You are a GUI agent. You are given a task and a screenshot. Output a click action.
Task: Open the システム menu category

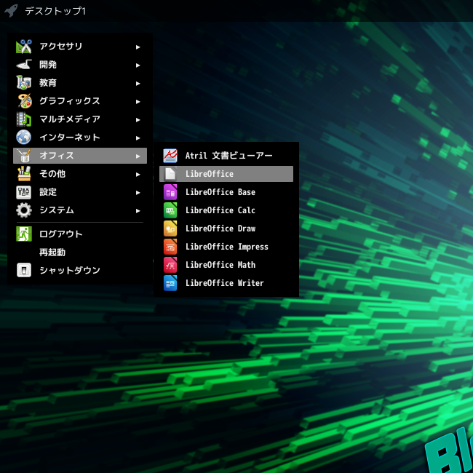tap(80, 210)
